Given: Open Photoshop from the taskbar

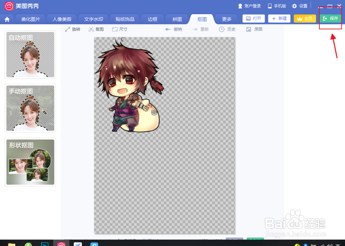Looking at the screenshot, I should pyautogui.click(x=45, y=244).
